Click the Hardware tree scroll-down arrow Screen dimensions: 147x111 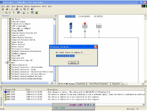point(54,80)
